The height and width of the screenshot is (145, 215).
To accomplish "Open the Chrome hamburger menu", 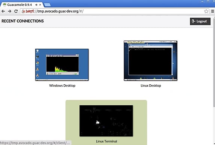I will pos(212,11).
